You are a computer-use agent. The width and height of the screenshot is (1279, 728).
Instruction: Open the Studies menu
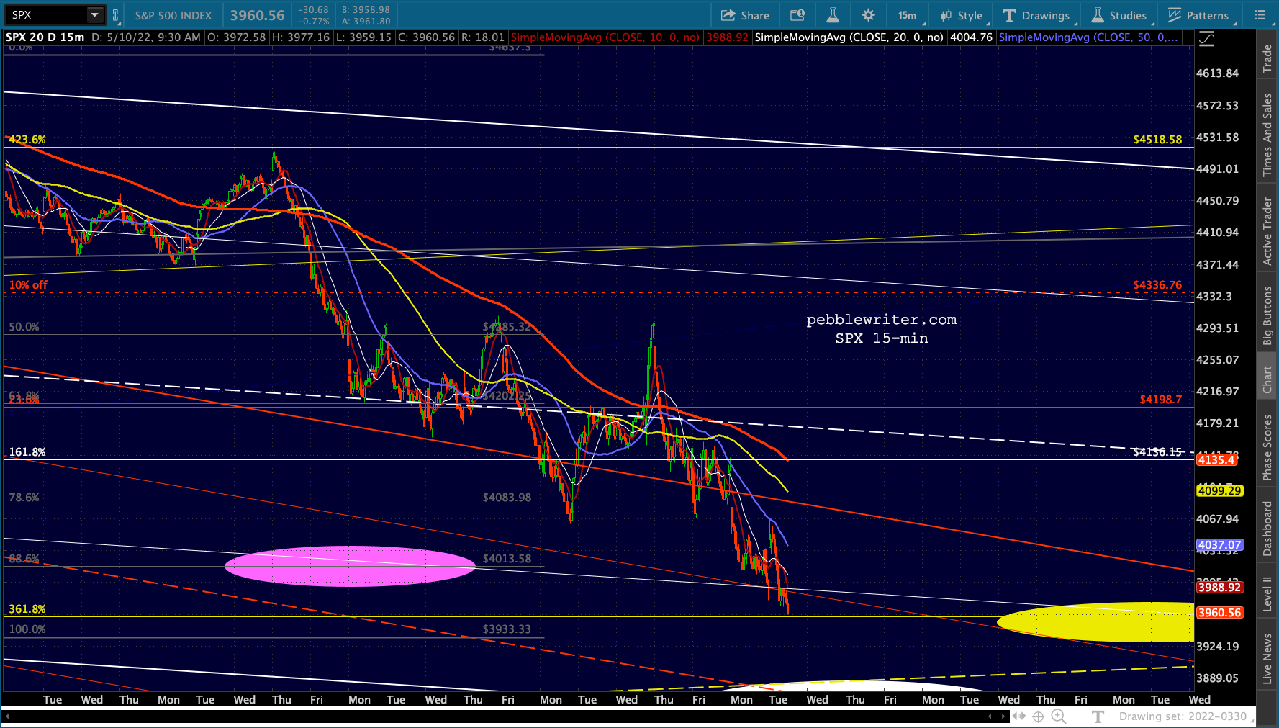coord(1119,15)
